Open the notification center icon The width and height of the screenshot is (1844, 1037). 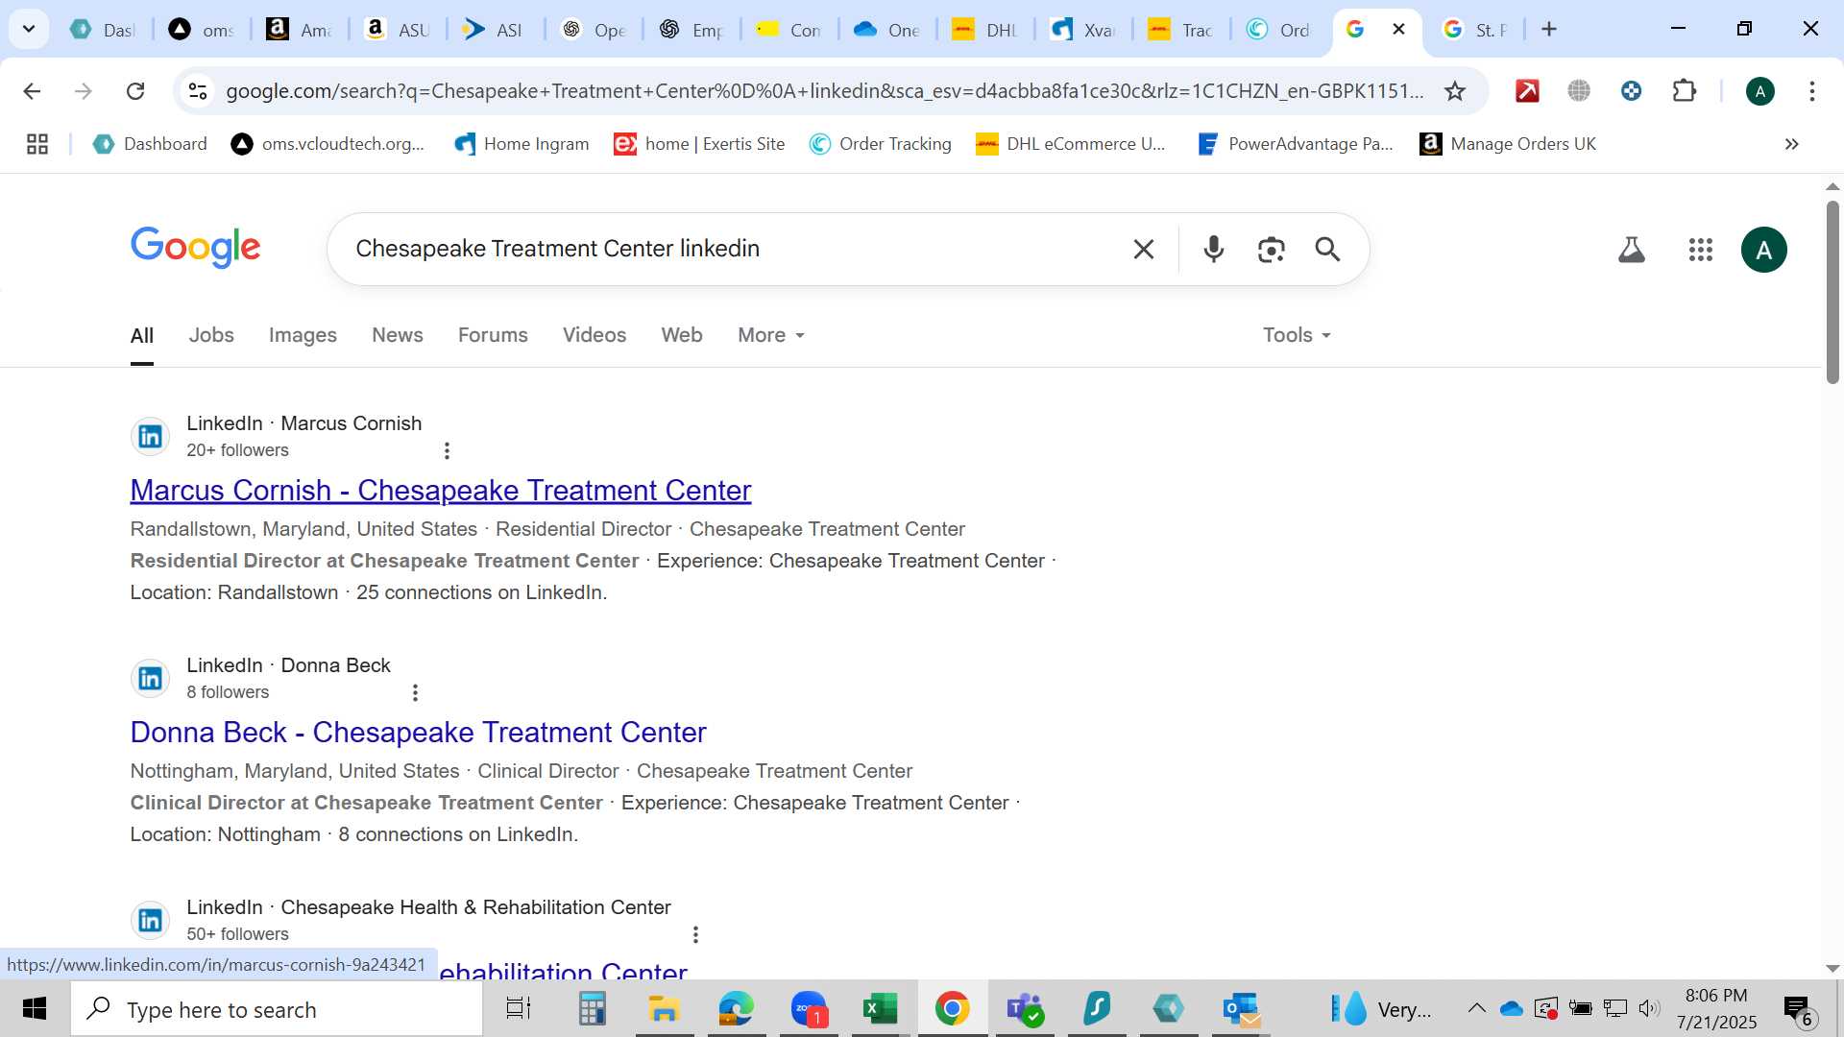(x=1798, y=1009)
